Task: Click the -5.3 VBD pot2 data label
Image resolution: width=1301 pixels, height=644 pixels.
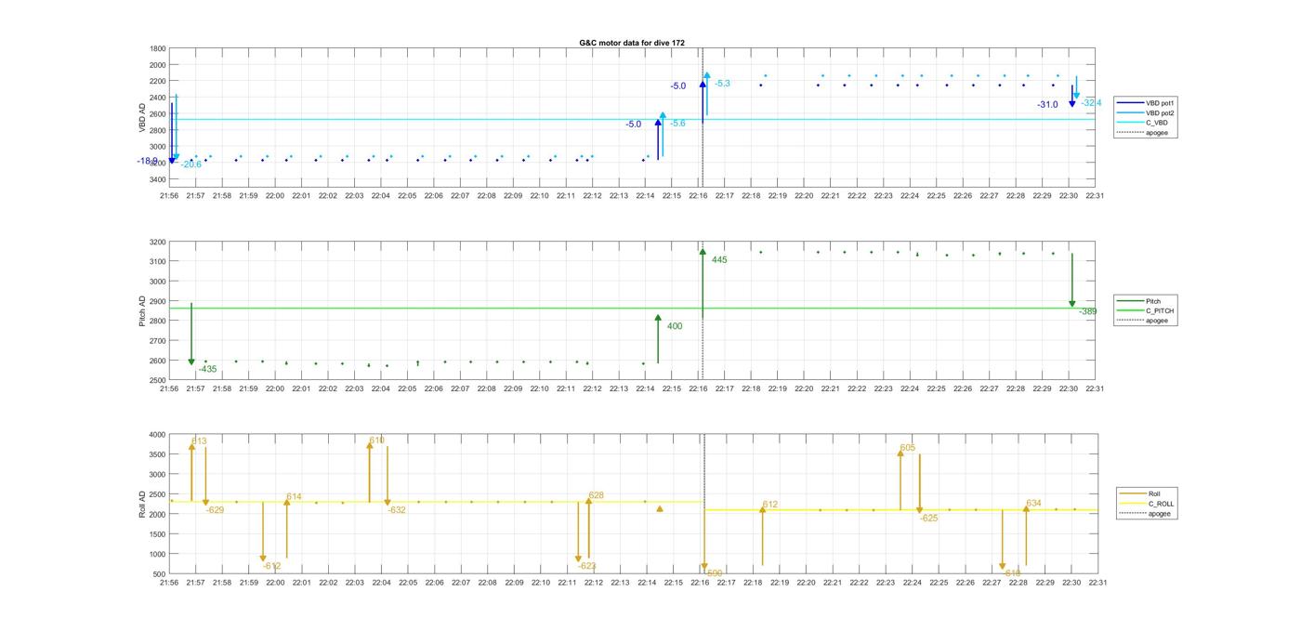Action: [722, 84]
